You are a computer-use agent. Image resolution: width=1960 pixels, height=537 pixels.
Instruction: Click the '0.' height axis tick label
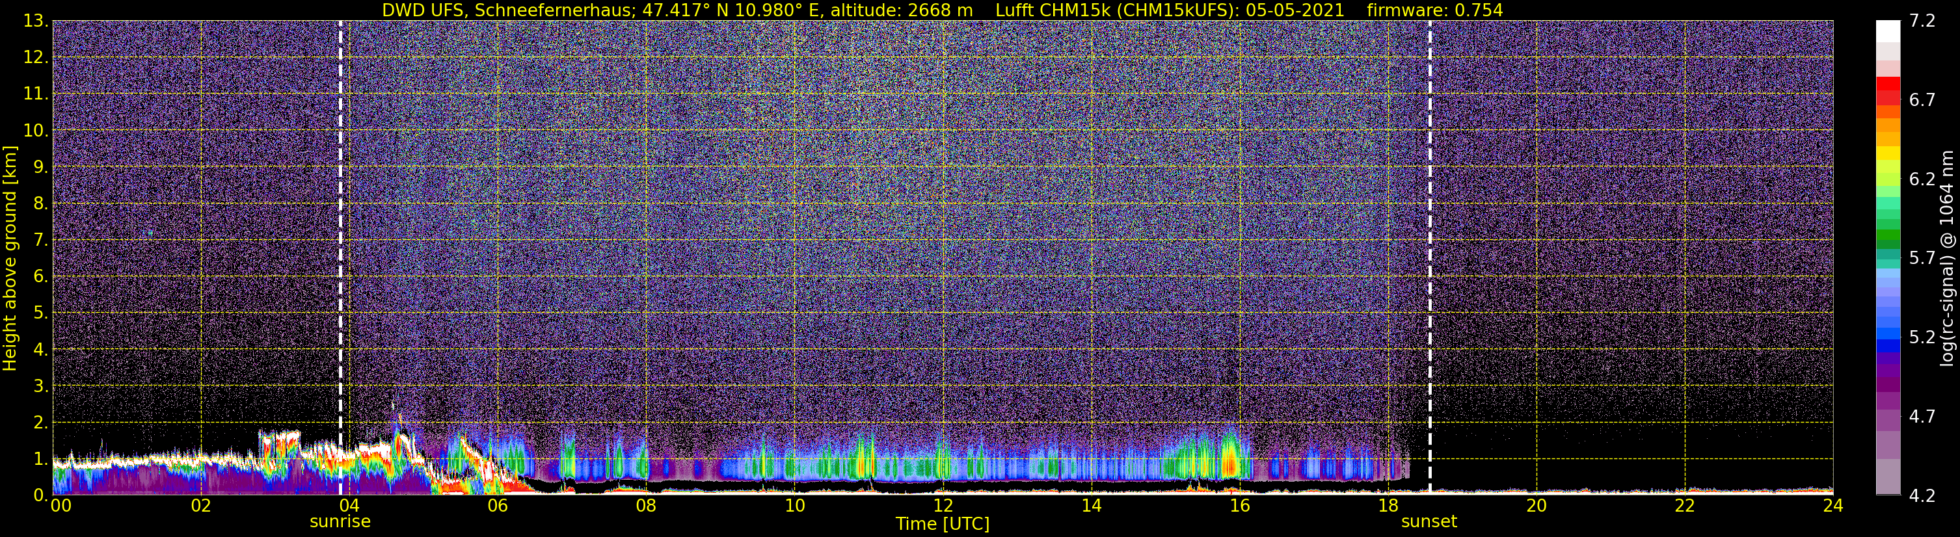click(41, 494)
